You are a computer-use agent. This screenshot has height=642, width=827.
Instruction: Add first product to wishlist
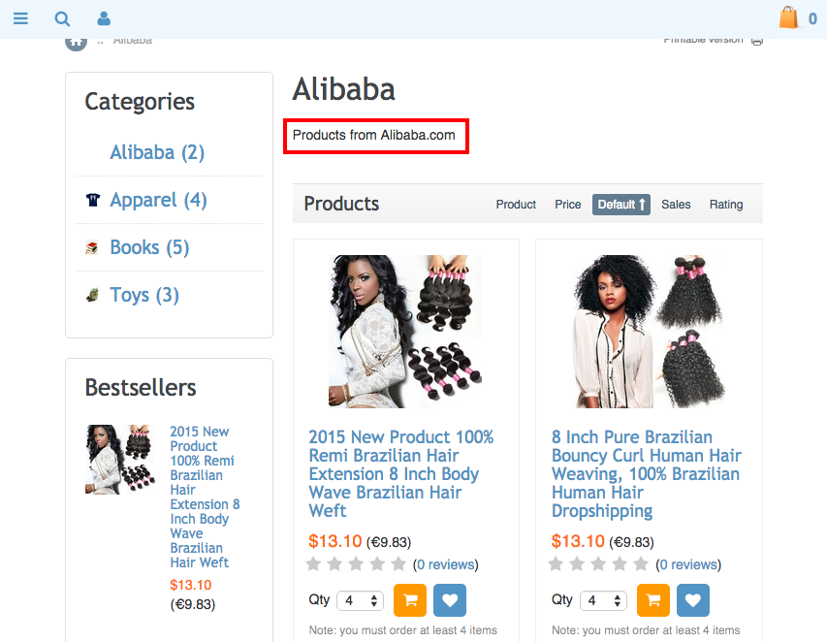[x=450, y=600]
